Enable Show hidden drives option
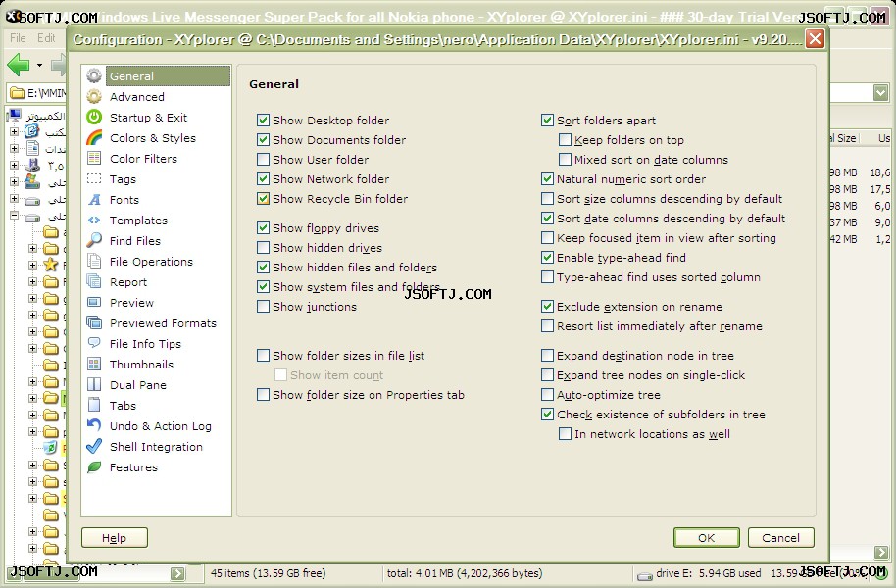 click(x=263, y=247)
